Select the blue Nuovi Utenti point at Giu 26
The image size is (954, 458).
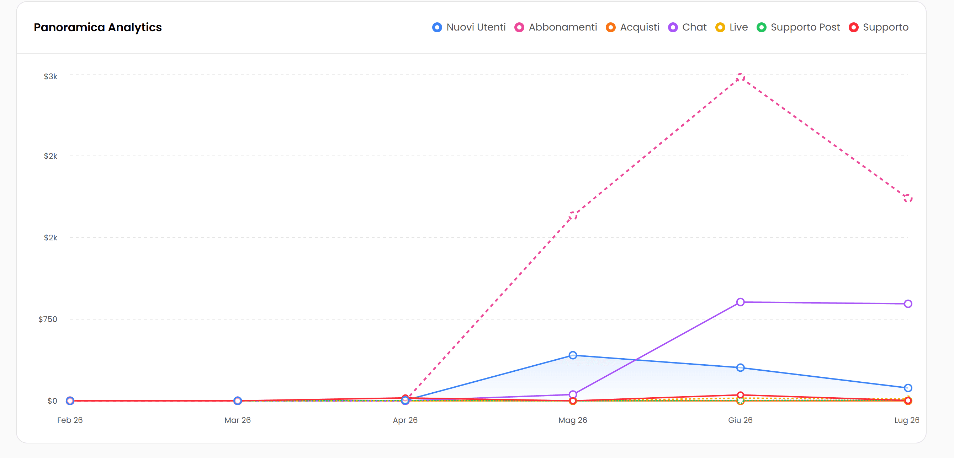[740, 367]
